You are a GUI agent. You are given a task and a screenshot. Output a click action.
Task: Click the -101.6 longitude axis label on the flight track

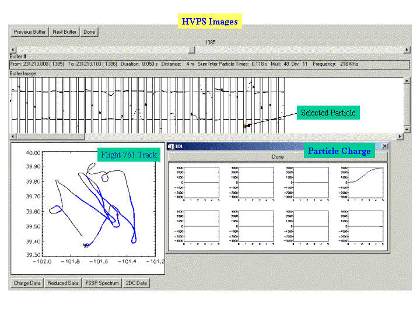99,261
